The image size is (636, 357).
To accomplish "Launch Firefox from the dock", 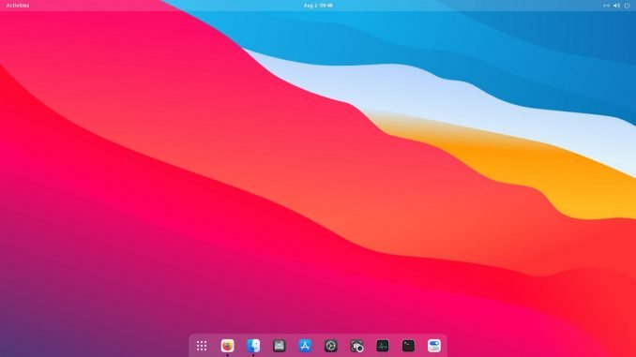I will click(x=228, y=346).
